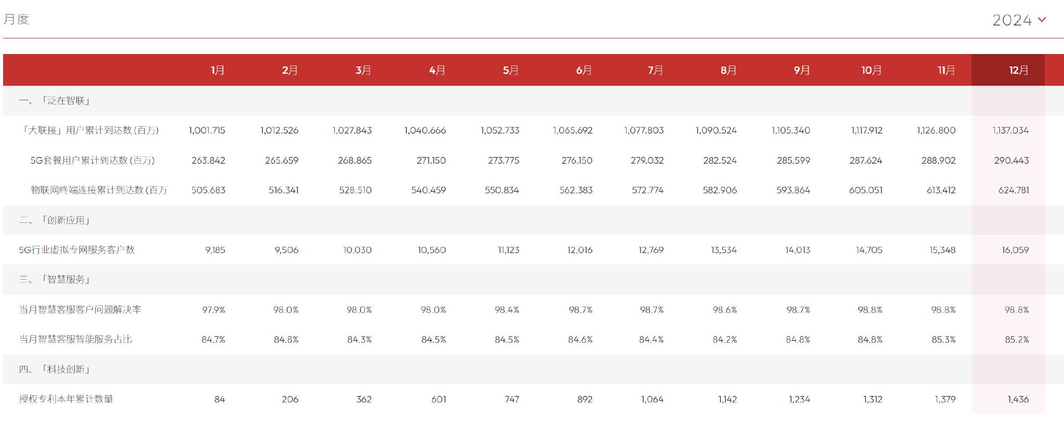Open the 2024 year dropdown
Image resolution: width=1064 pixels, height=424 pixels.
pyautogui.click(x=1018, y=20)
